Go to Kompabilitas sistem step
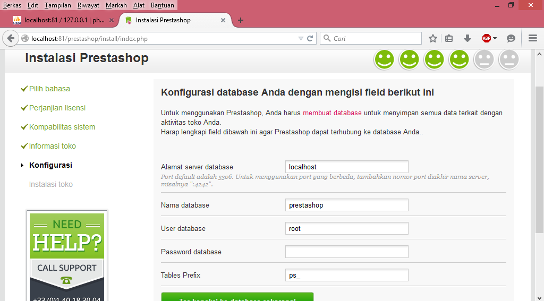 tap(62, 127)
